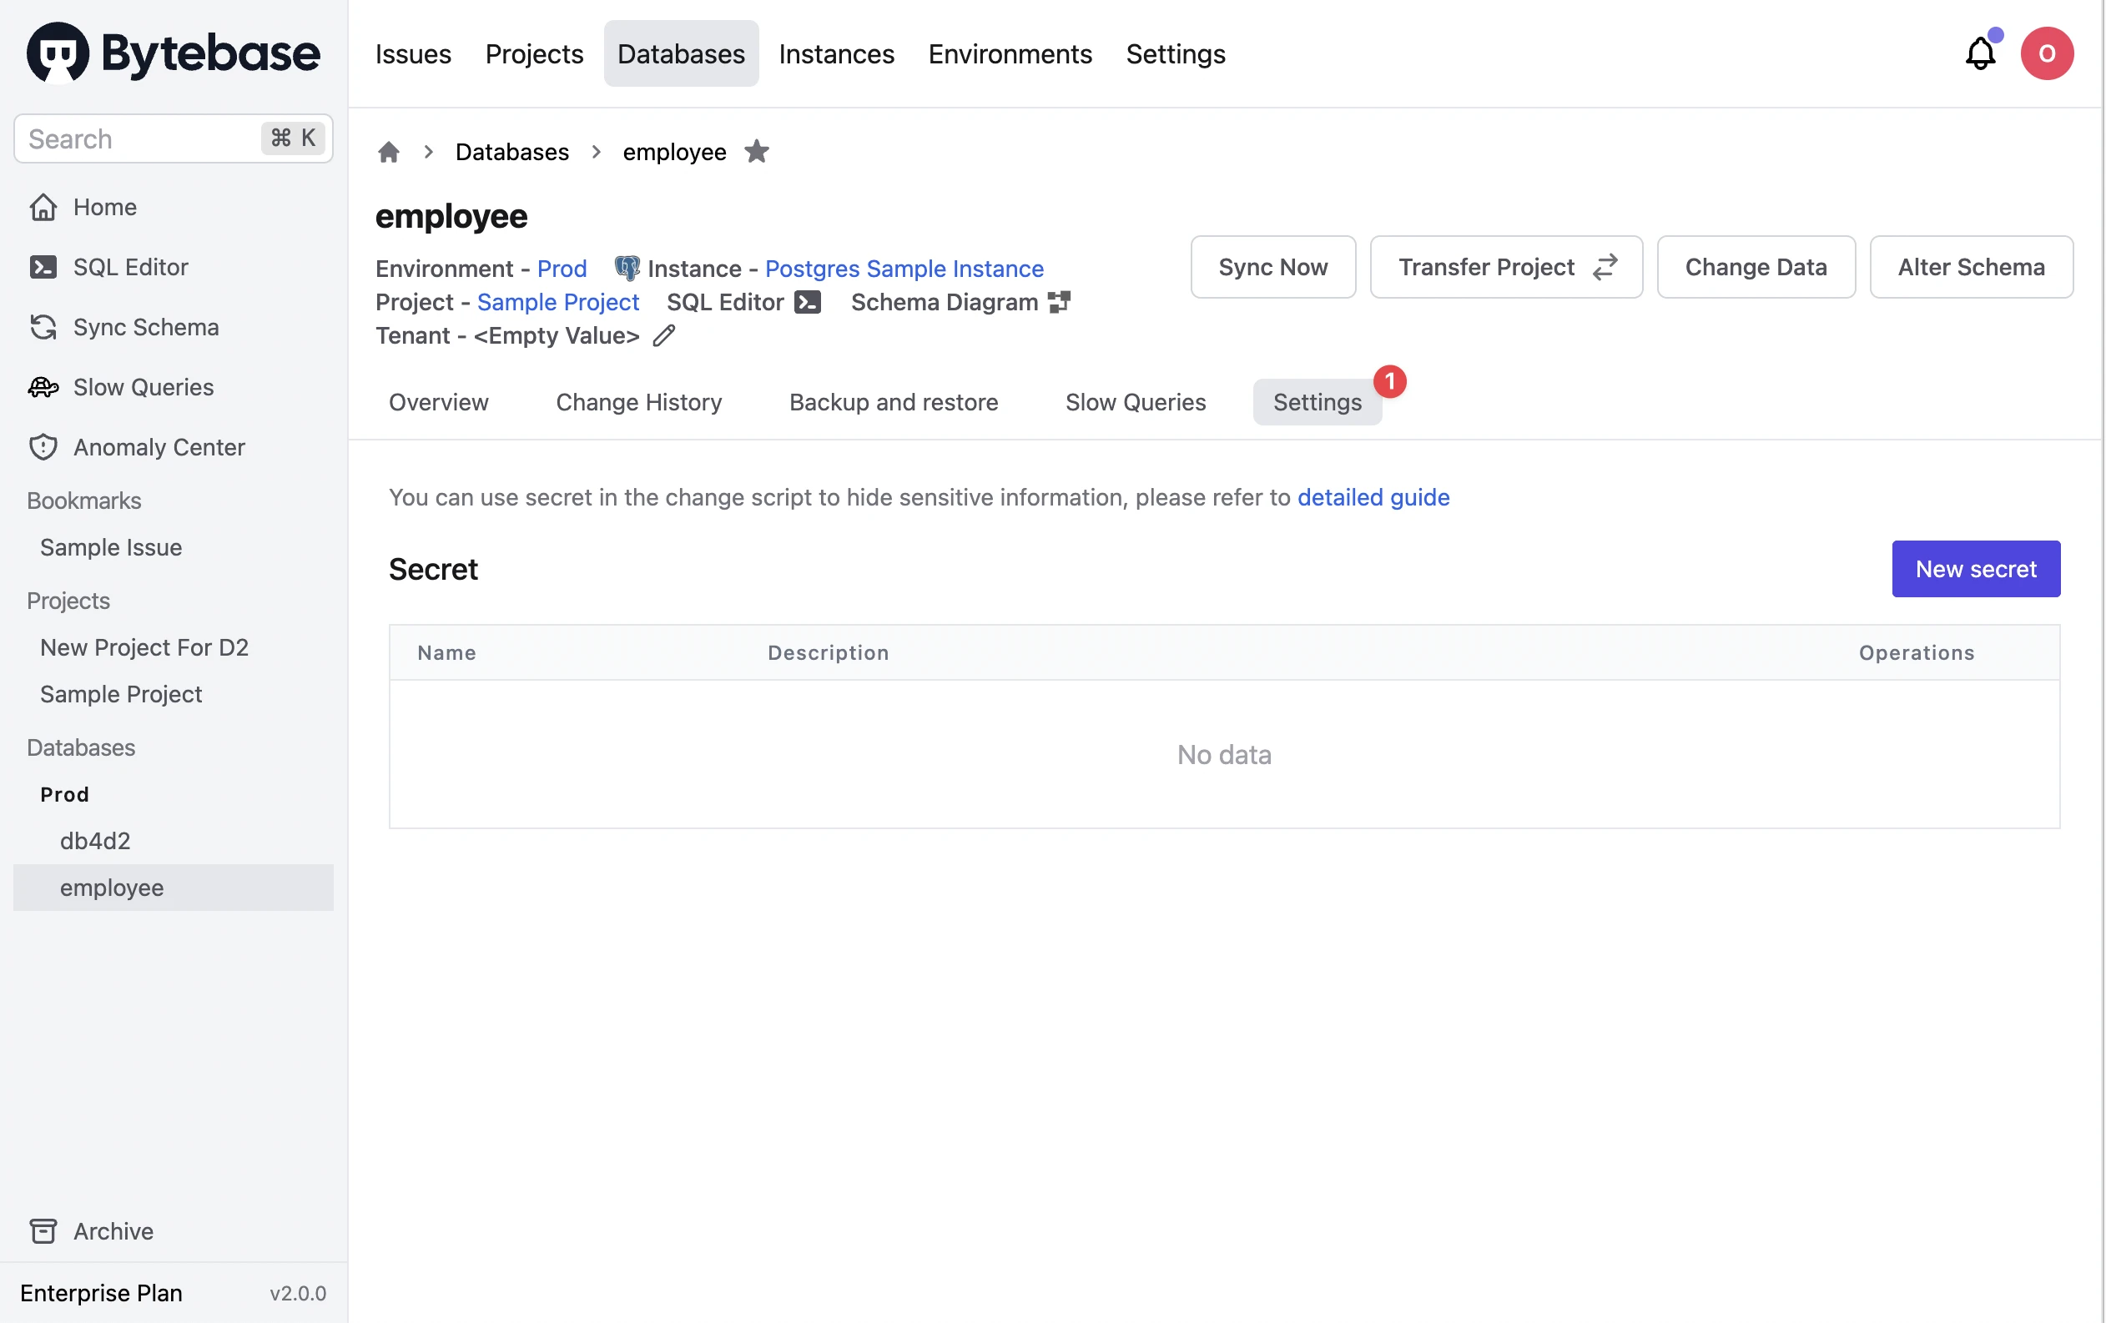2106x1323 pixels.
Task: Switch to Backup and restore tab
Action: point(893,401)
